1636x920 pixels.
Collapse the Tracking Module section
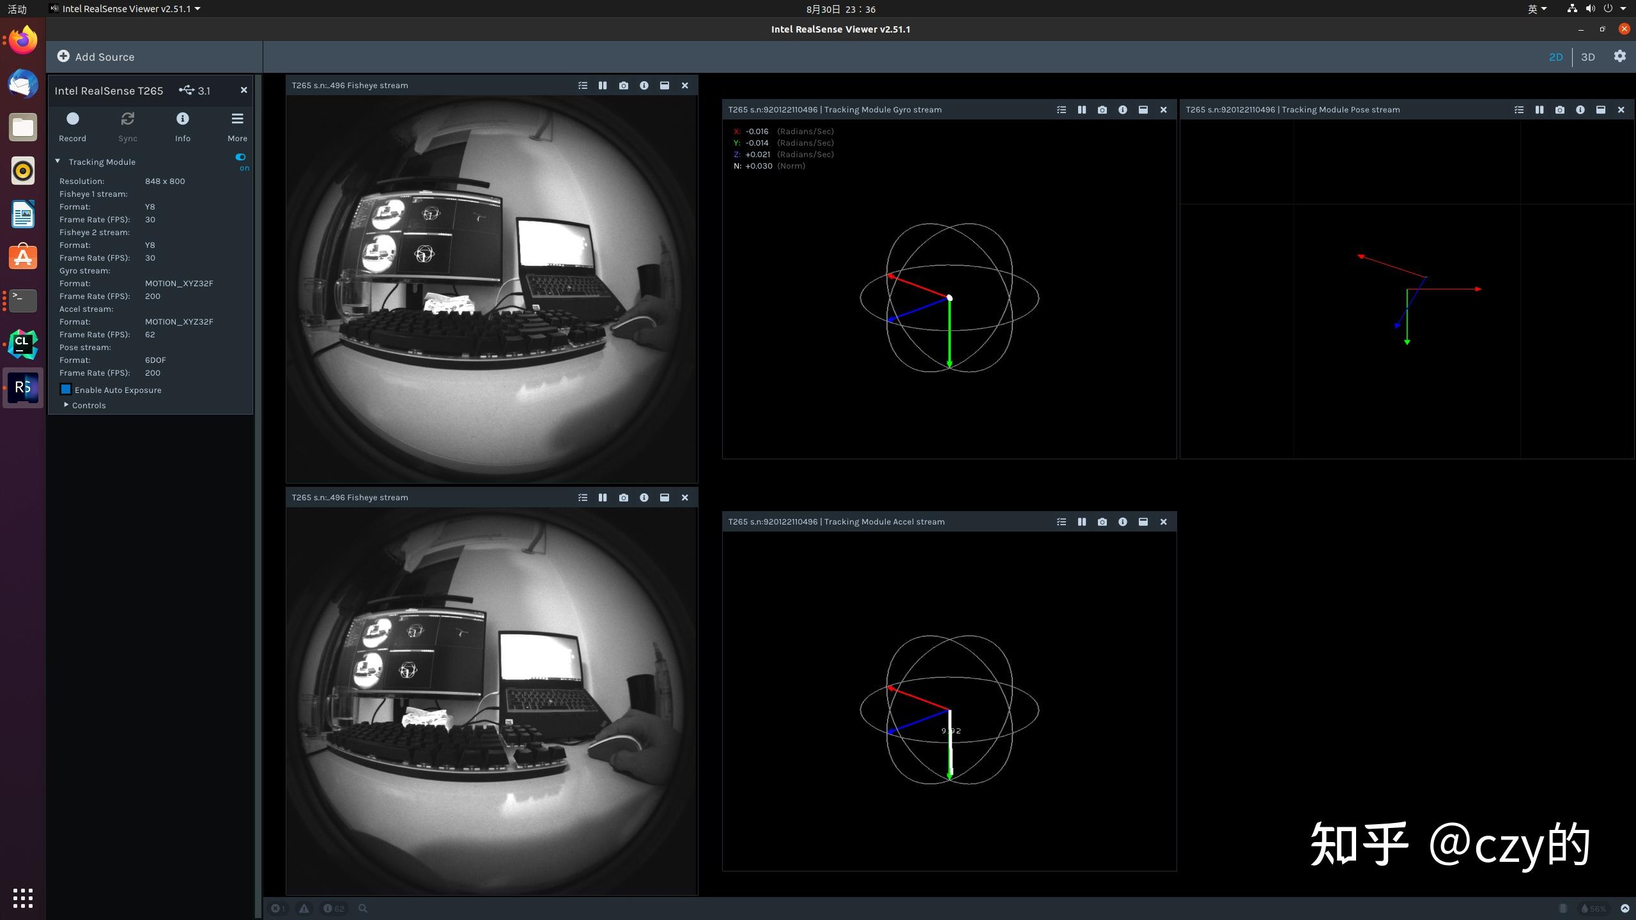point(58,162)
